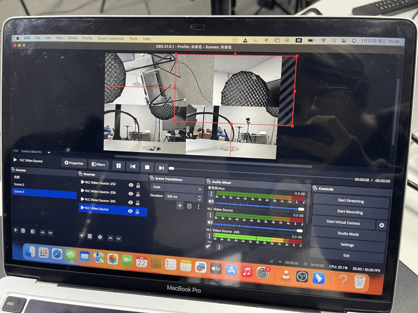Skip to the next media item
This screenshot has width=418, height=313.
(x=161, y=168)
